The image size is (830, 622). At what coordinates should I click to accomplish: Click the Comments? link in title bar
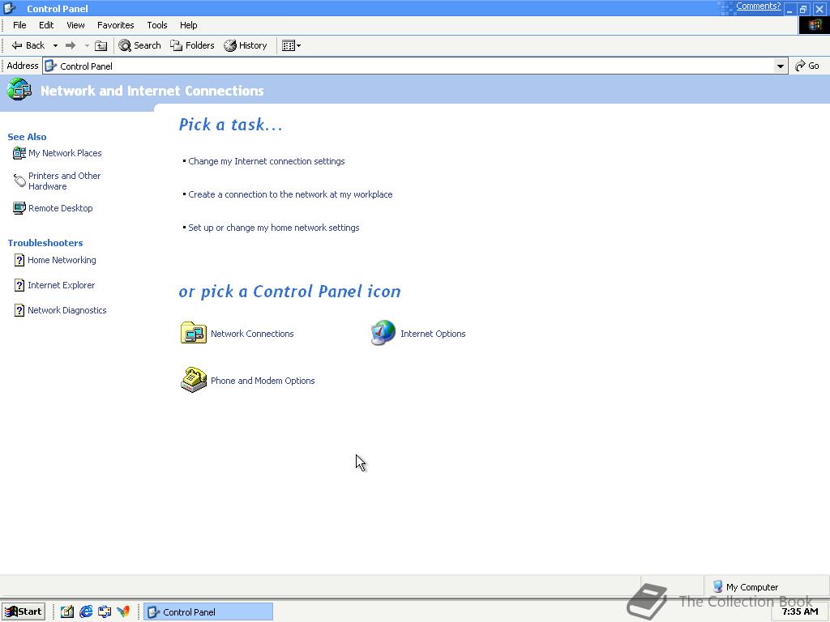(758, 6)
